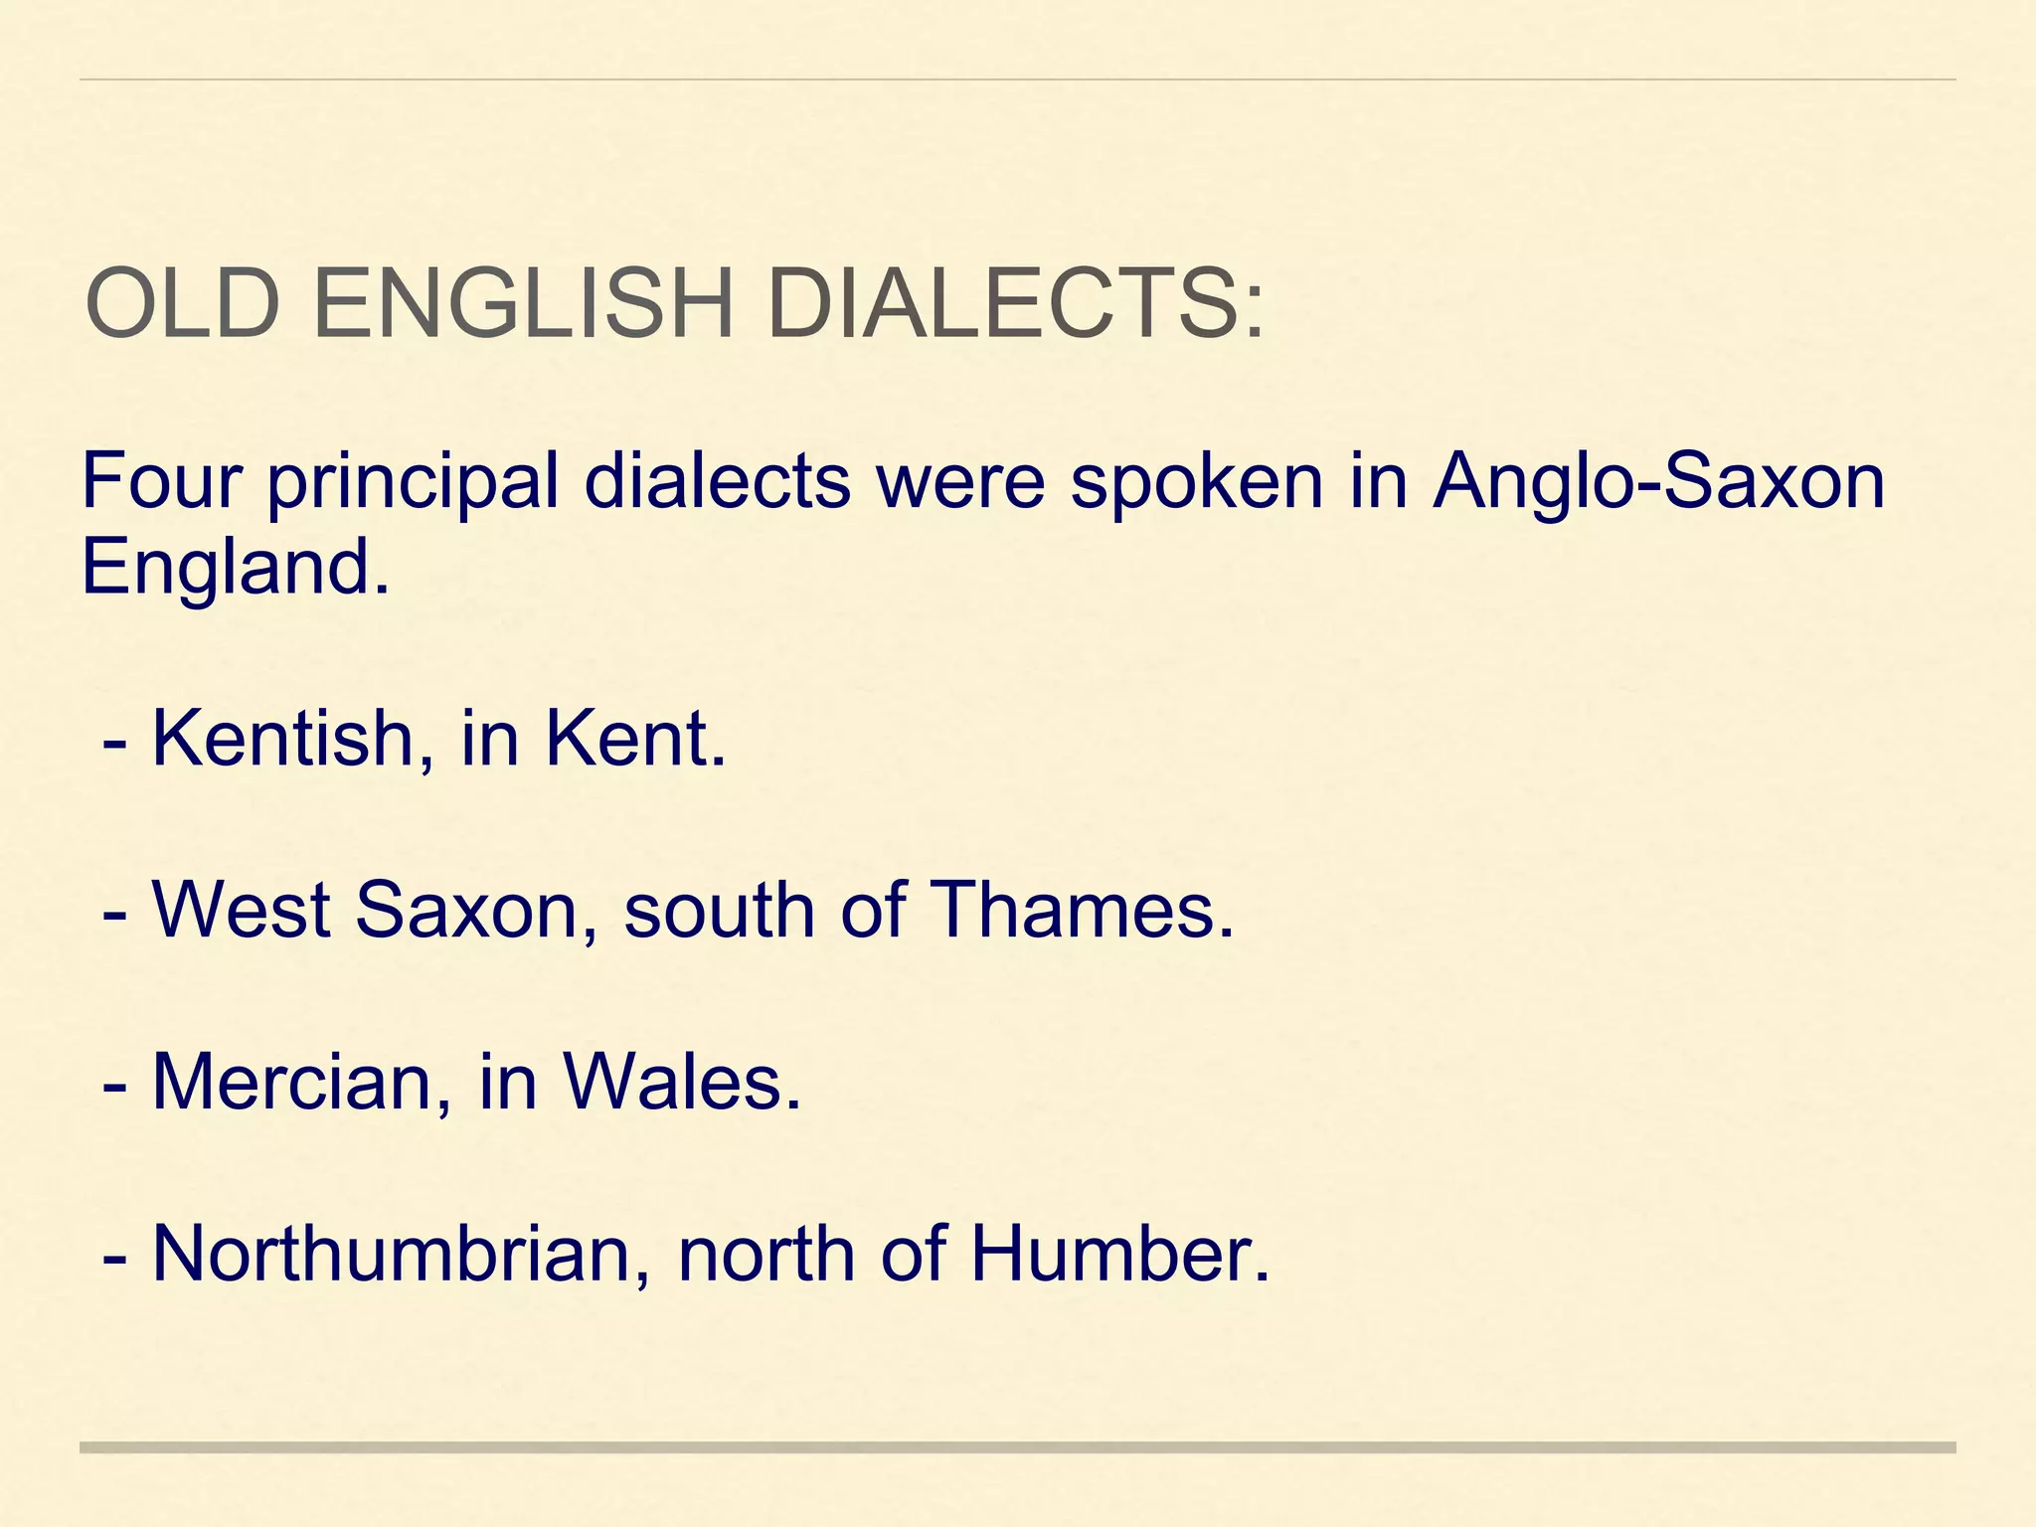Image resolution: width=2036 pixels, height=1527 pixels.
Task: Select the Kentish bullet line
Action: [x=415, y=741]
